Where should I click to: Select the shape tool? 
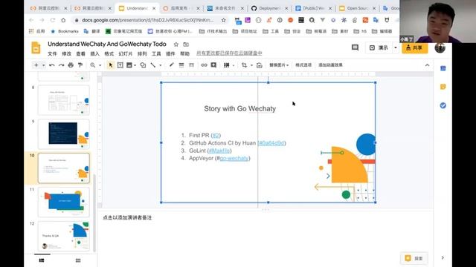coord(143,65)
